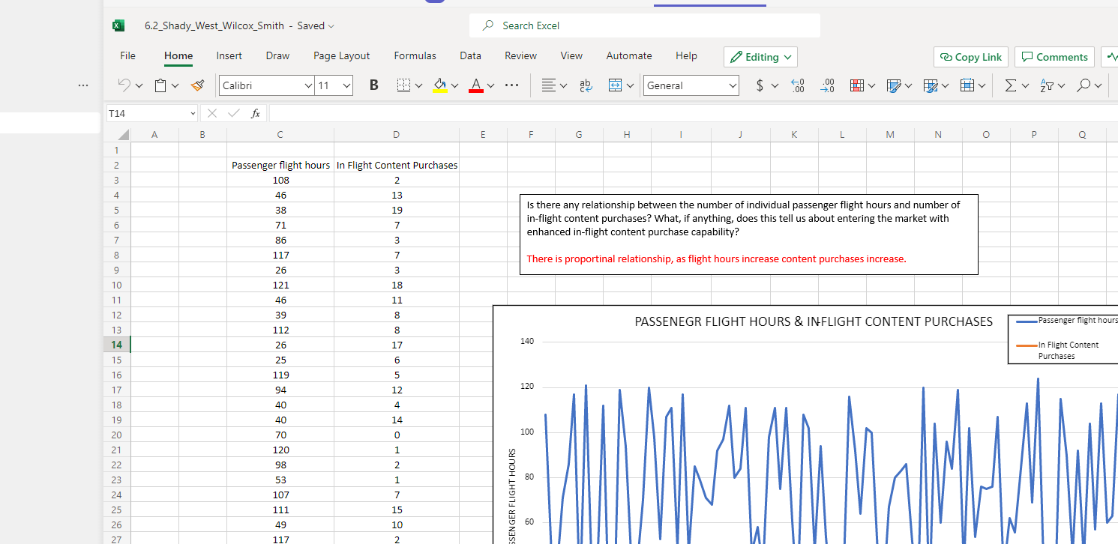Switch to the Automate tab
1118x544 pixels.
coord(629,56)
